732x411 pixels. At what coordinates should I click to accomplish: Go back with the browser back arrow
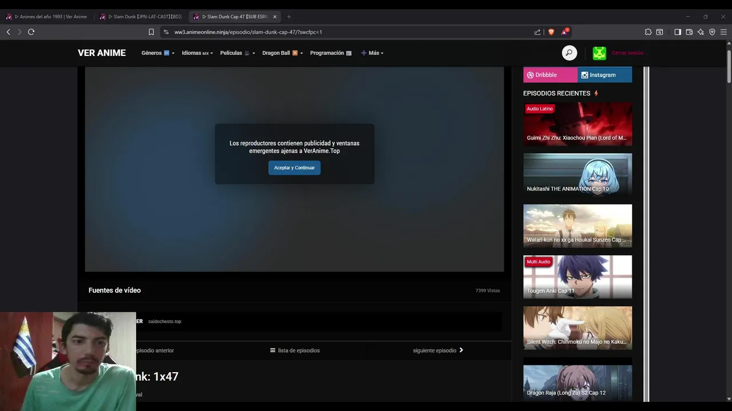[8, 32]
